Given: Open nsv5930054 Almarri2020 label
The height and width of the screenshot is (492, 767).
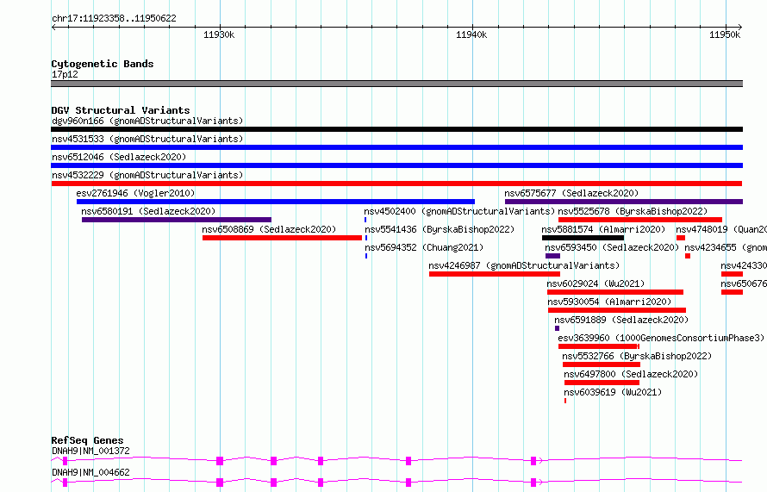Looking at the screenshot, I should pos(609,302).
